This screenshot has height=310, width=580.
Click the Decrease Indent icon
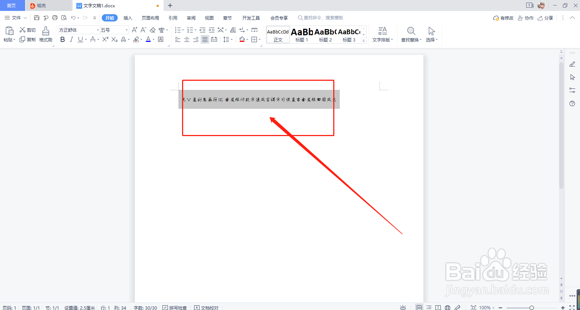tap(202, 30)
